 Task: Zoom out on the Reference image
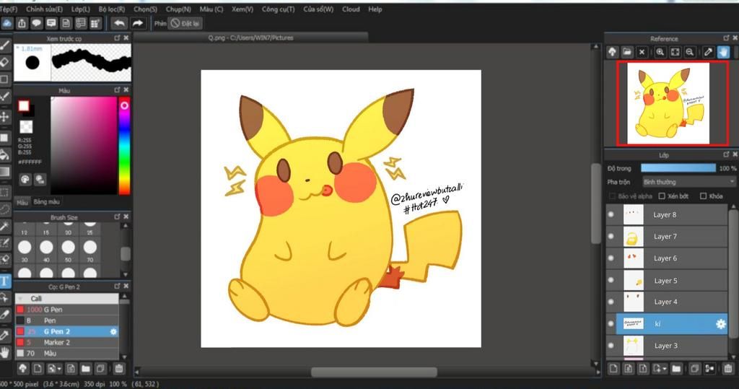(x=689, y=52)
